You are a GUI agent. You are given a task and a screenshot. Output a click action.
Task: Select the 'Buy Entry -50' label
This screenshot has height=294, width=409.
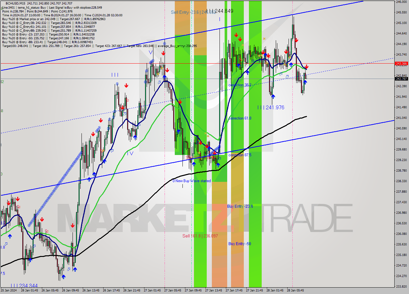[240, 244]
